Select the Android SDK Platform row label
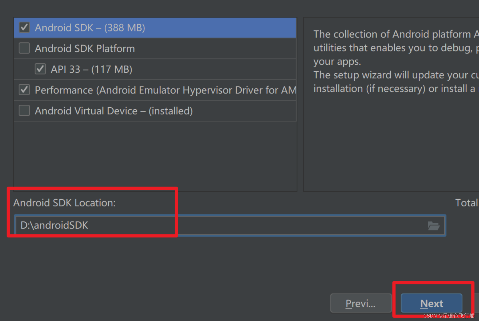This screenshot has height=321, width=479. [x=85, y=48]
